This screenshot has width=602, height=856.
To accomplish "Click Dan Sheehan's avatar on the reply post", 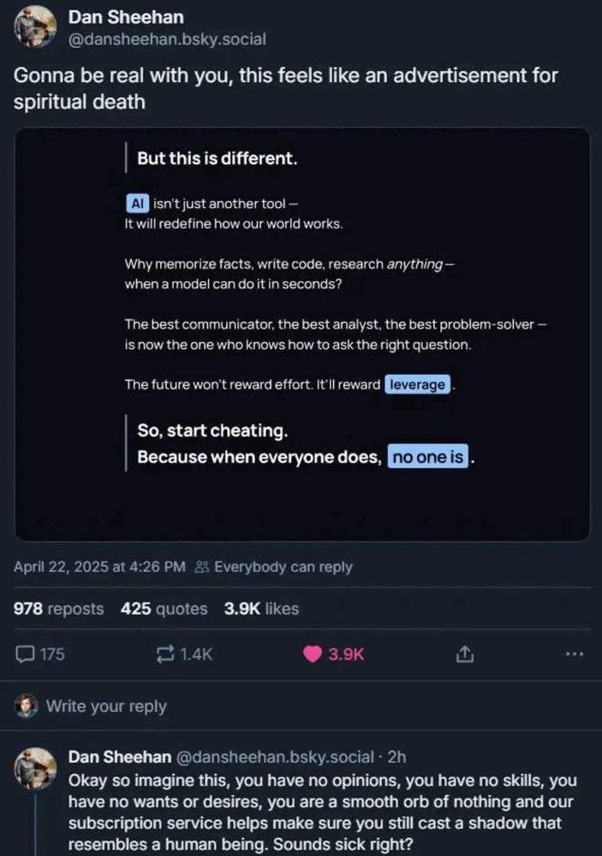I will pos(35,769).
